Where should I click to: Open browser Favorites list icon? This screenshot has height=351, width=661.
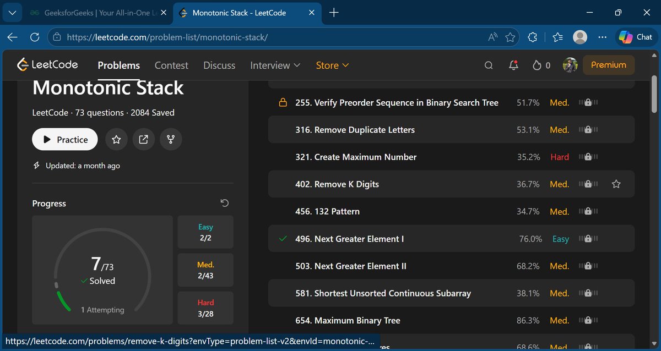[x=557, y=37]
